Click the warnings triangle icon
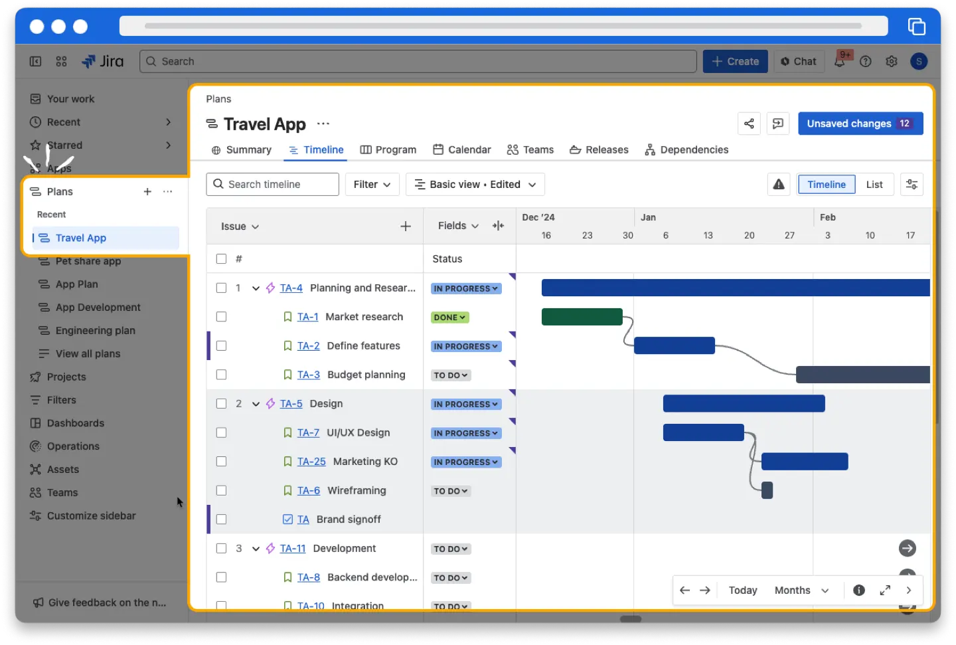The image size is (956, 645). 779,184
